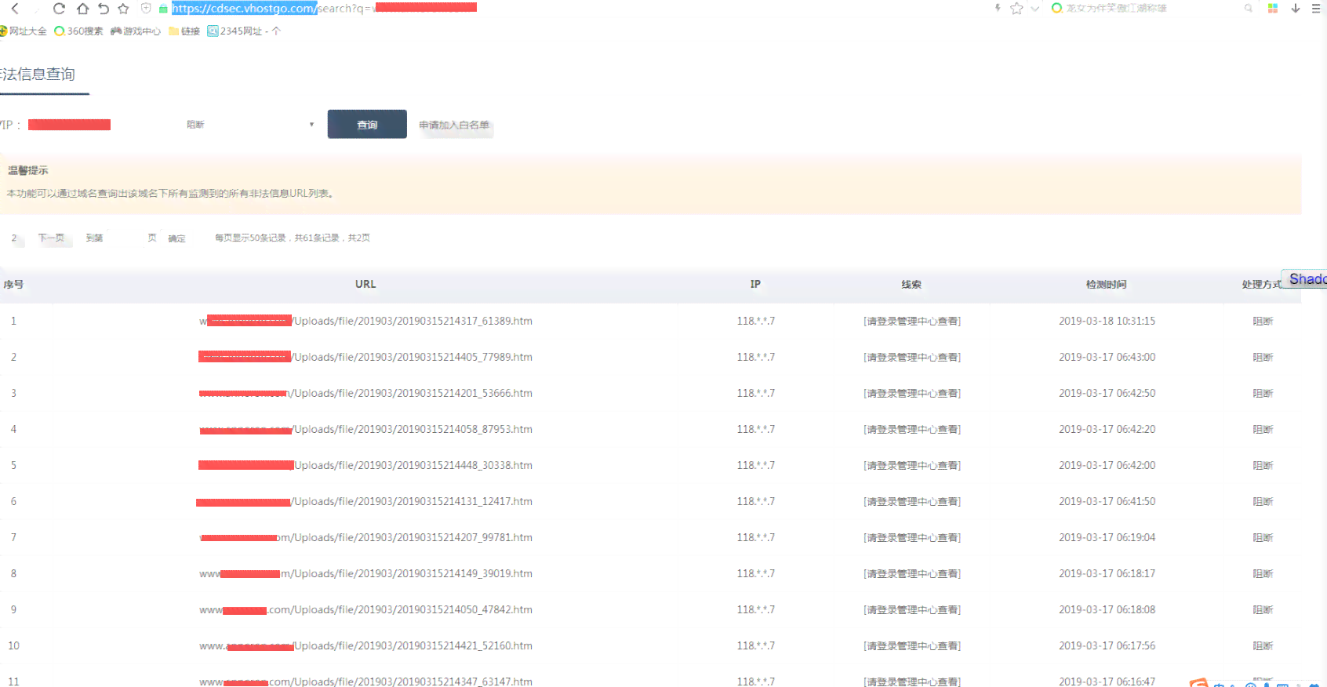The image size is (1327, 687).
Task: Go back with the browser back arrow
Action: pos(15,9)
